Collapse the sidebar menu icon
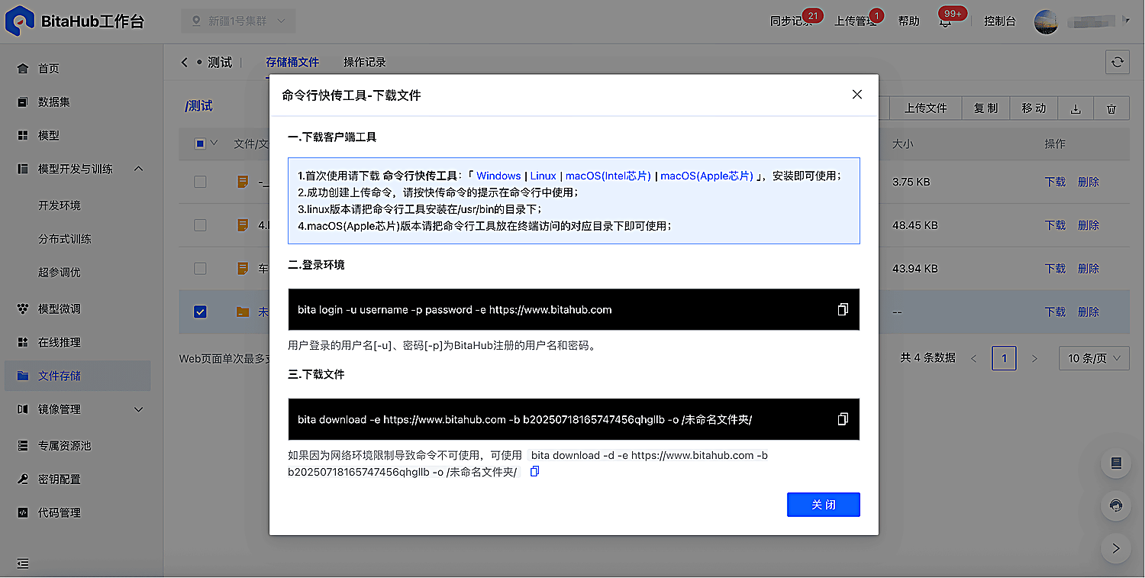The height and width of the screenshot is (578, 1145). (x=23, y=563)
